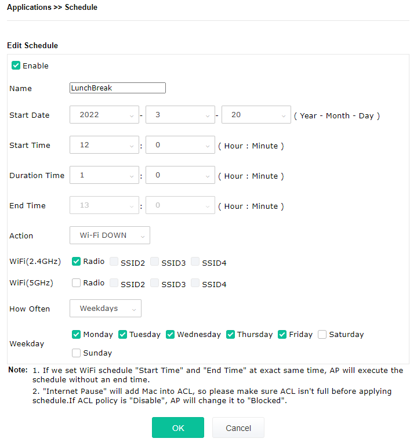This screenshot has width=417, height=442.
Task: Toggle the WiFi(2.4GHz) SSID4 checkbox
Action: click(195, 261)
